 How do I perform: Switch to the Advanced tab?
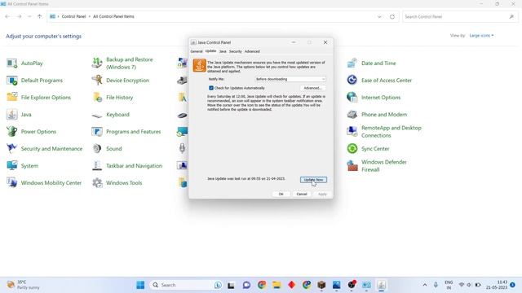(252, 51)
